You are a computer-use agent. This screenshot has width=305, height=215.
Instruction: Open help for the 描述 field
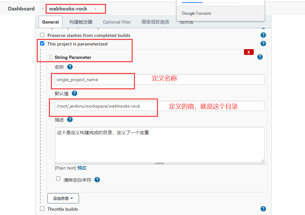pos(70,119)
